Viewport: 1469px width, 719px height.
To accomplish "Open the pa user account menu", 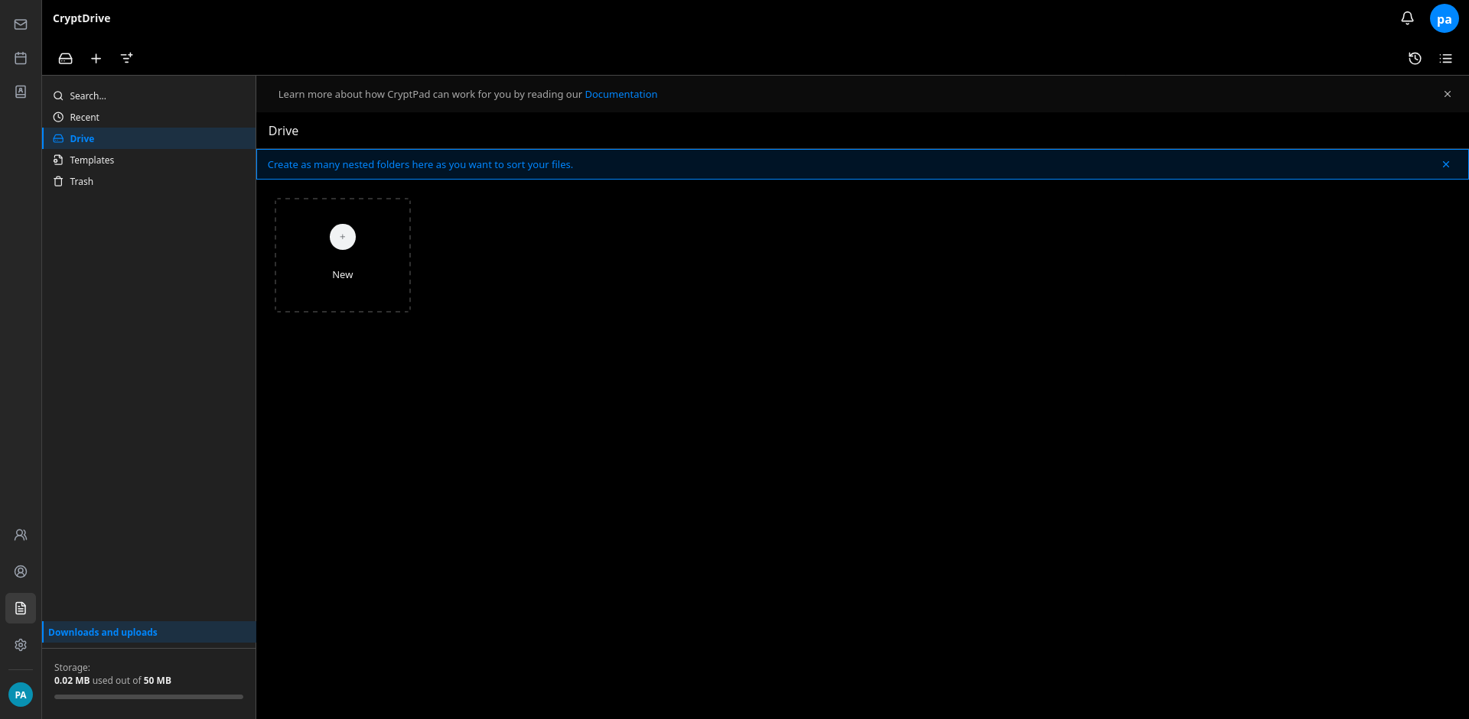I will (x=1444, y=19).
